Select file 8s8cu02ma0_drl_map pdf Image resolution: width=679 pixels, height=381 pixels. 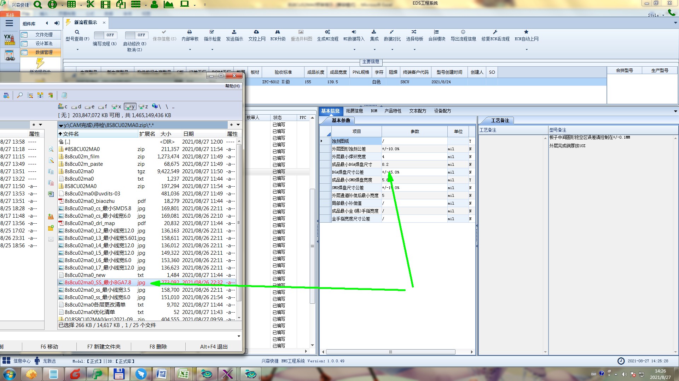click(89, 223)
